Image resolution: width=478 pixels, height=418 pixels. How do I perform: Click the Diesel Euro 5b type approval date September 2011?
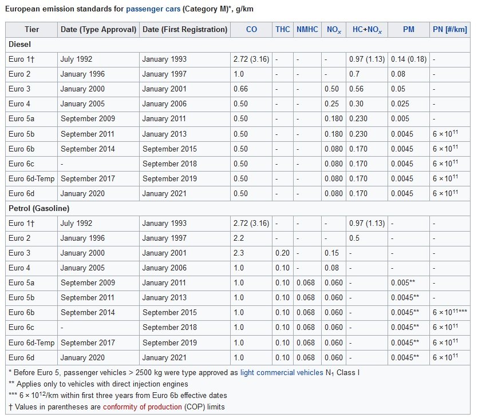click(88, 134)
